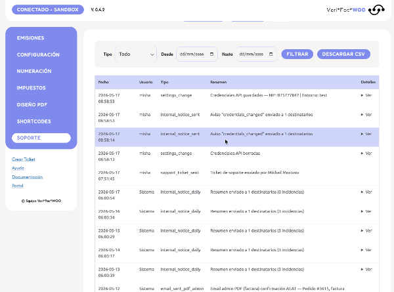
Task: Expand Ver details for 2026-05-16 daily notice
Action: pos(366,211)
